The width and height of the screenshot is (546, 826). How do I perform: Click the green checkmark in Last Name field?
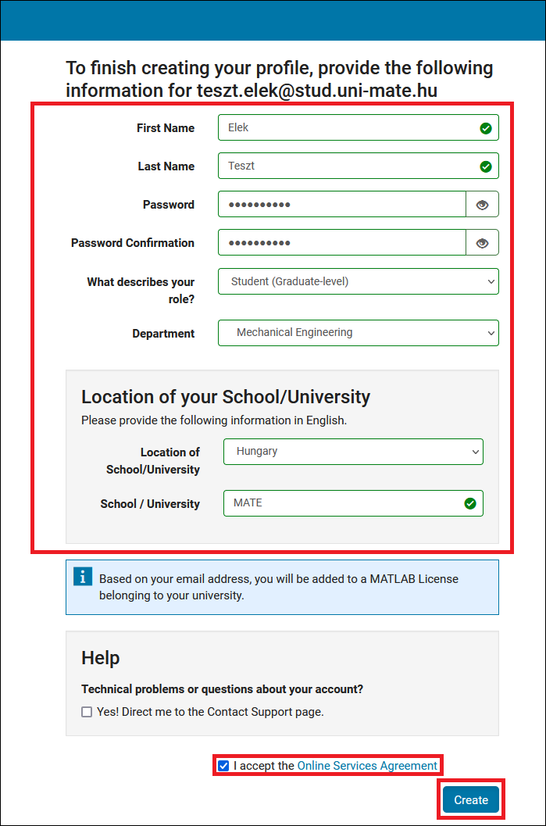[486, 166]
